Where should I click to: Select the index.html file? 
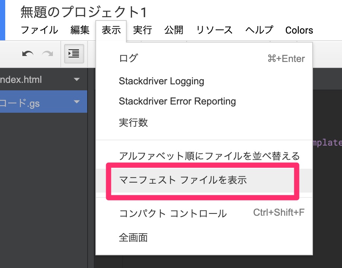coord(22,80)
